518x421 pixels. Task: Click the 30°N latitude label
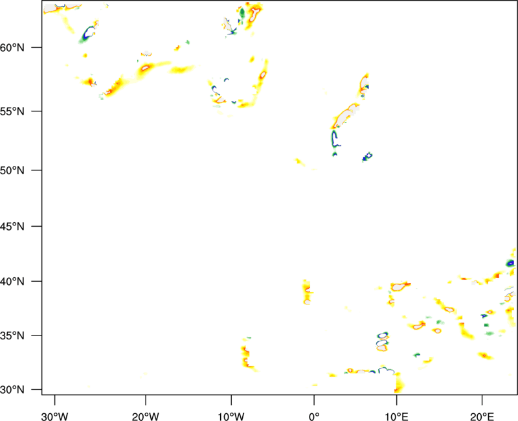point(12,390)
